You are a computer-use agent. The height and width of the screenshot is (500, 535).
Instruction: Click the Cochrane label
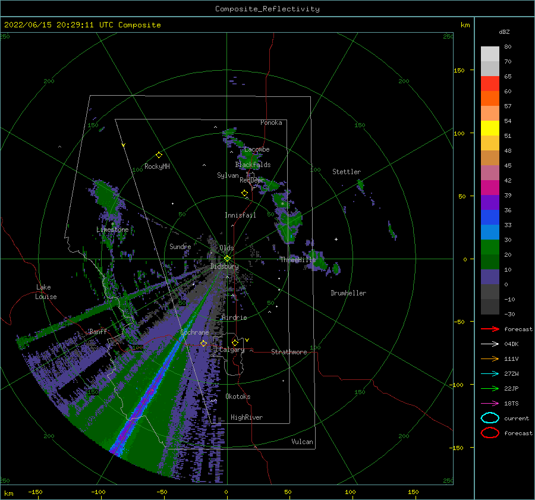194,332
